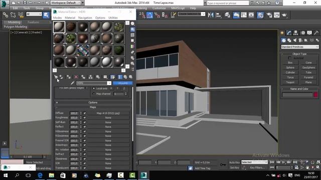Click Get Material icon in Material Editor
Image resolution: width=321 pixels, height=180 pixels.
56,77
